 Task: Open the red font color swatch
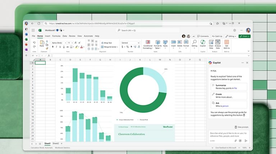click(x=82, y=47)
